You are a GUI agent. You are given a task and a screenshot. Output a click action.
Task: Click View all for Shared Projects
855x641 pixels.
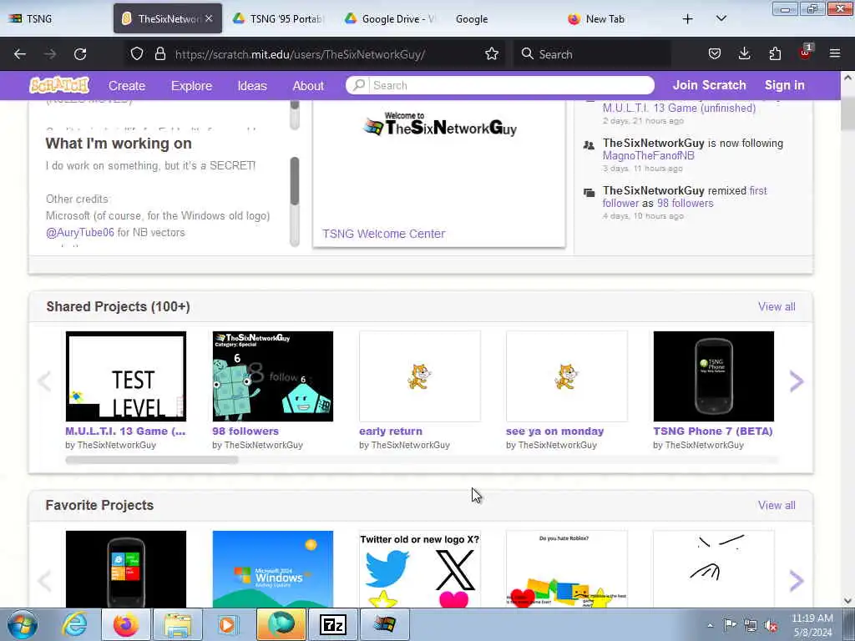click(777, 306)
